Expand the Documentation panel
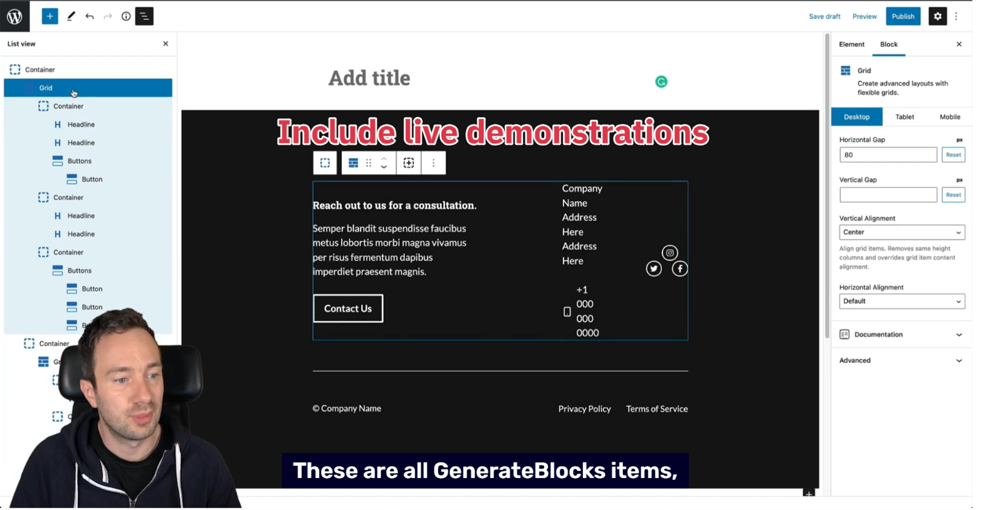Screen dimensions: 986x510 point(901,334)
